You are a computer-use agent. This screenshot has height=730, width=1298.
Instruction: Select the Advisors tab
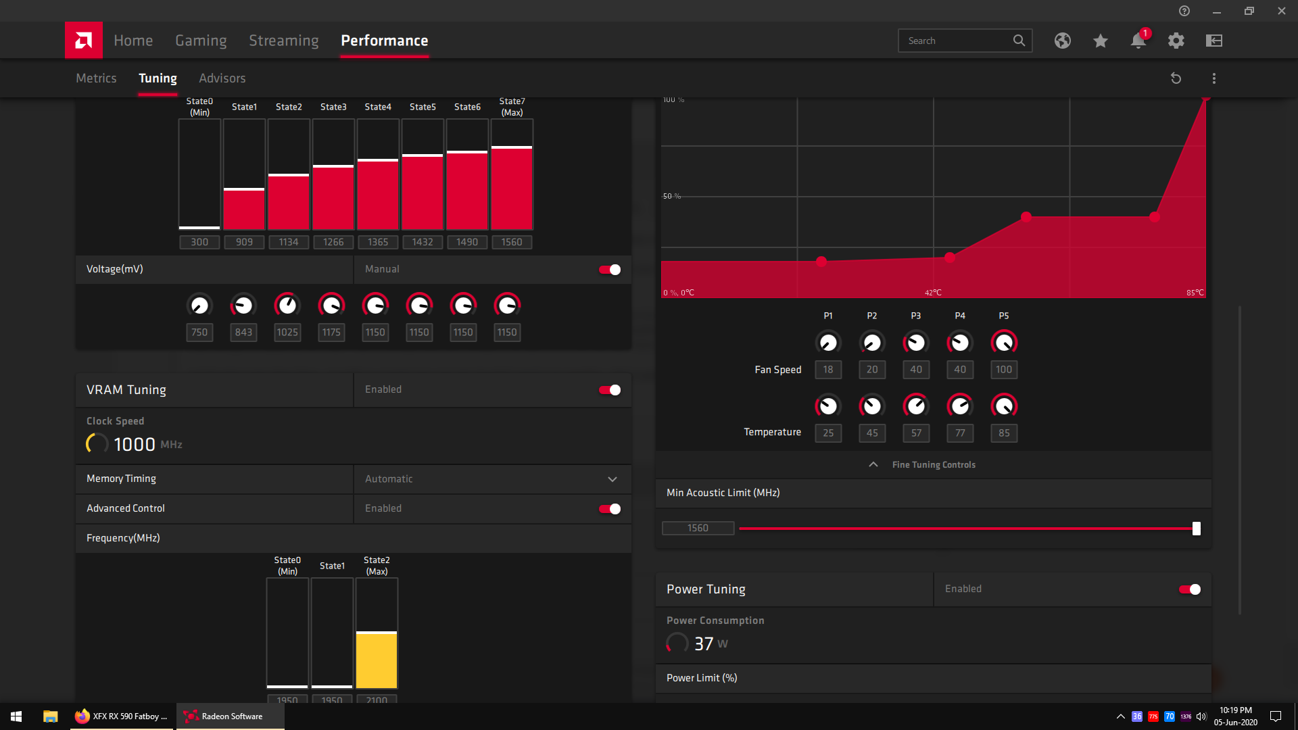(x=223, y=78)
